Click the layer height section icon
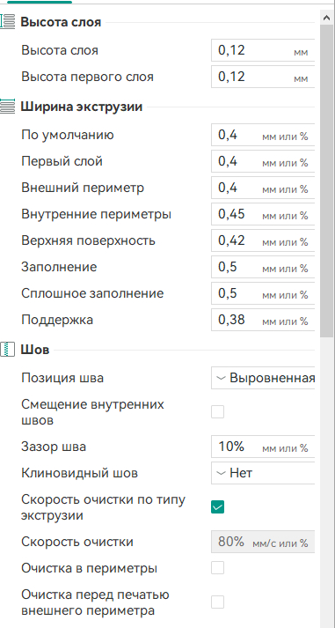This screenshot has height=628, width=335. (8, 22)
